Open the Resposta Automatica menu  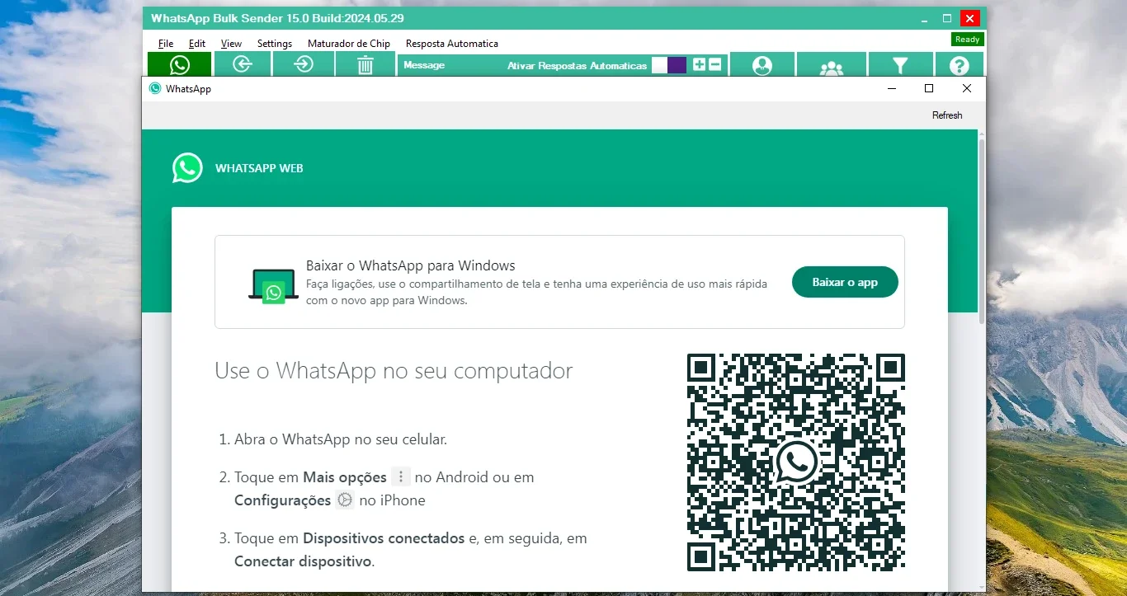tap(452, 44)
